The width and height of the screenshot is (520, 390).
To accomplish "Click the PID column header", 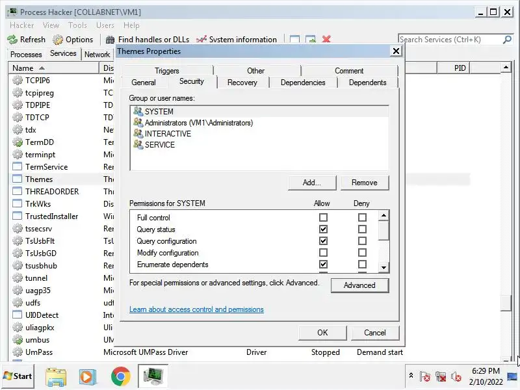I will pyautogui.click(x=453, y=68).
